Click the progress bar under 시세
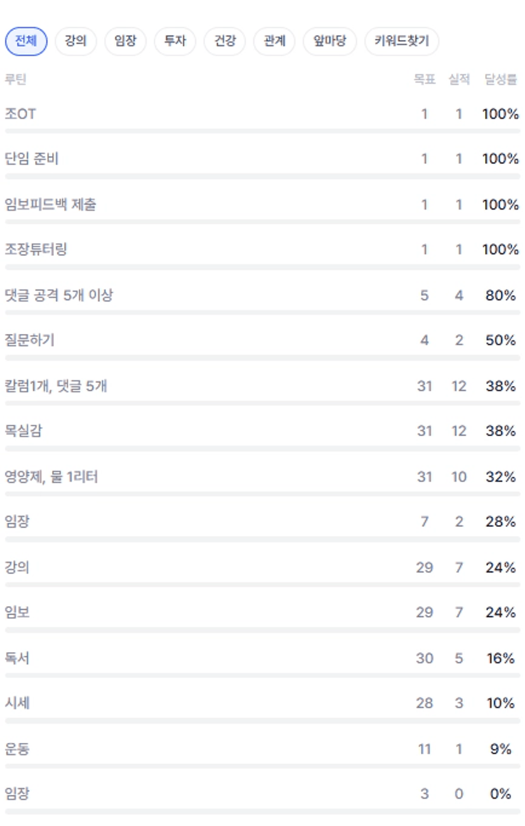The image size is (525, 826). [x=262, y=721]
